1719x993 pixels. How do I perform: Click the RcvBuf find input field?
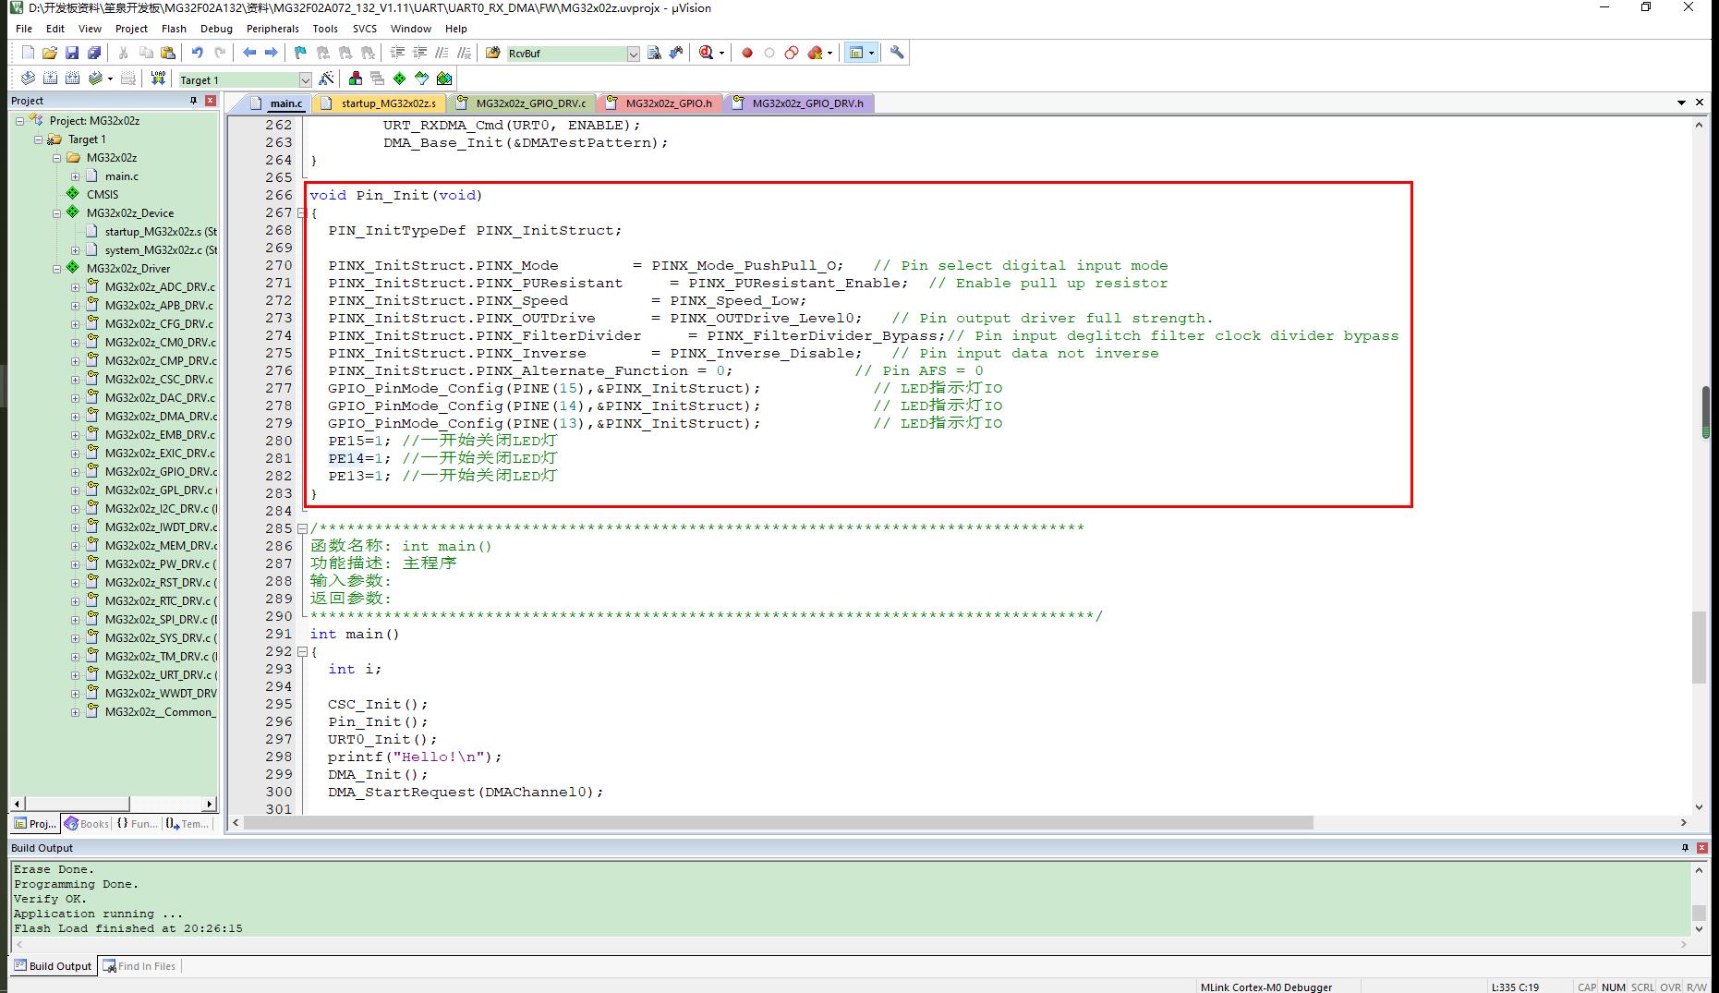tap(566, 54)
